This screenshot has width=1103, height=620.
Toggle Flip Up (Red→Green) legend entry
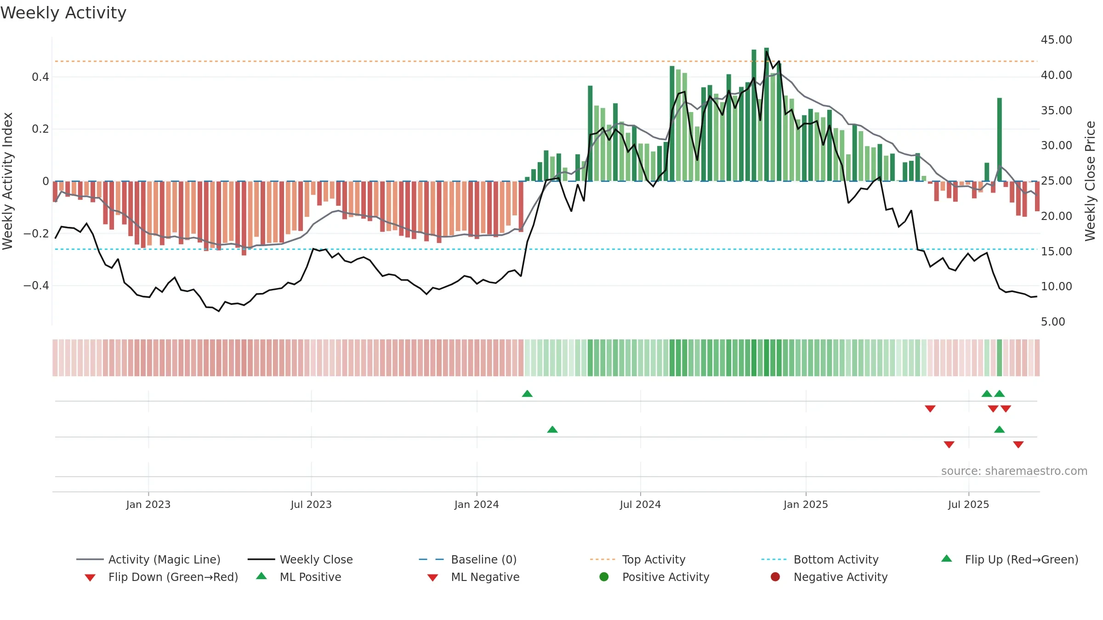coord(1010,559)
